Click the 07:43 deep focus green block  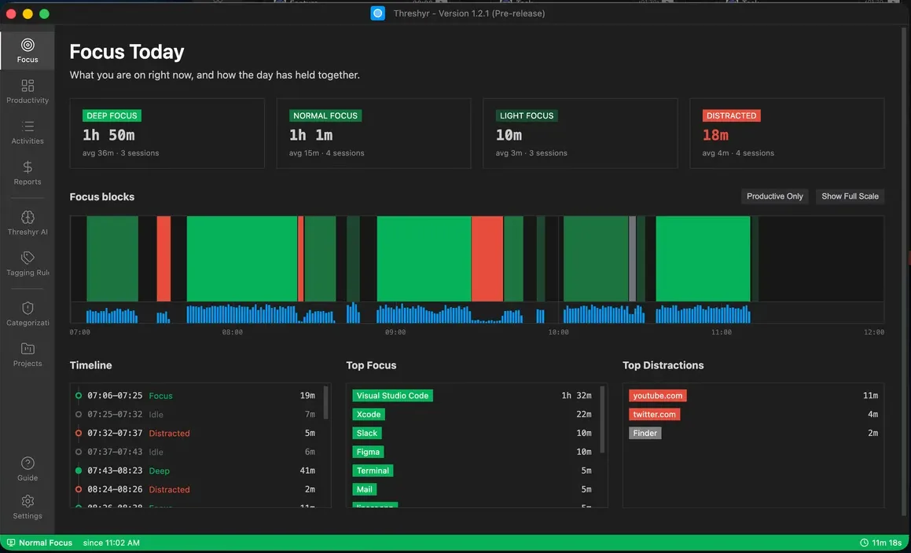(241, 258)
